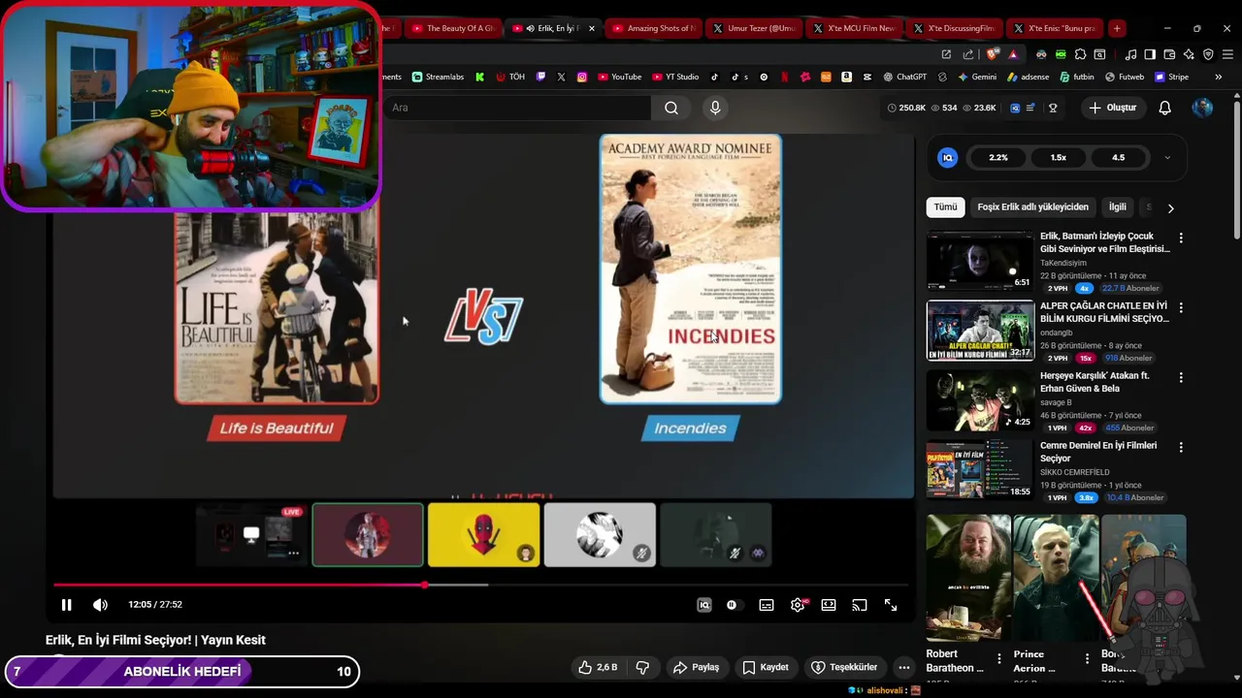
Task: Click the Oluştur create button
Action: pyautogui.click(x=1112, y=108)
